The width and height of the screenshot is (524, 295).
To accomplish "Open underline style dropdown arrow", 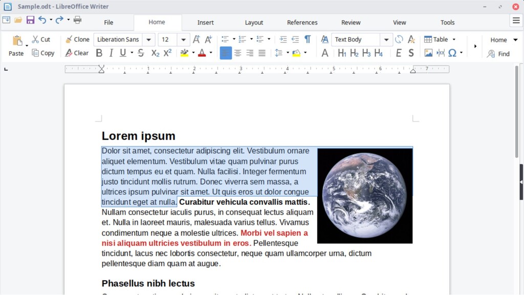I will (132, 53).
